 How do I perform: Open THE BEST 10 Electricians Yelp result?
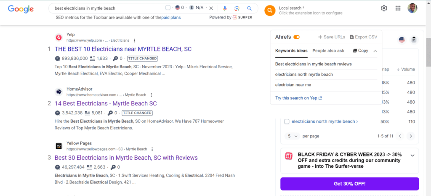pyautogui.click(x=123, y=49)
